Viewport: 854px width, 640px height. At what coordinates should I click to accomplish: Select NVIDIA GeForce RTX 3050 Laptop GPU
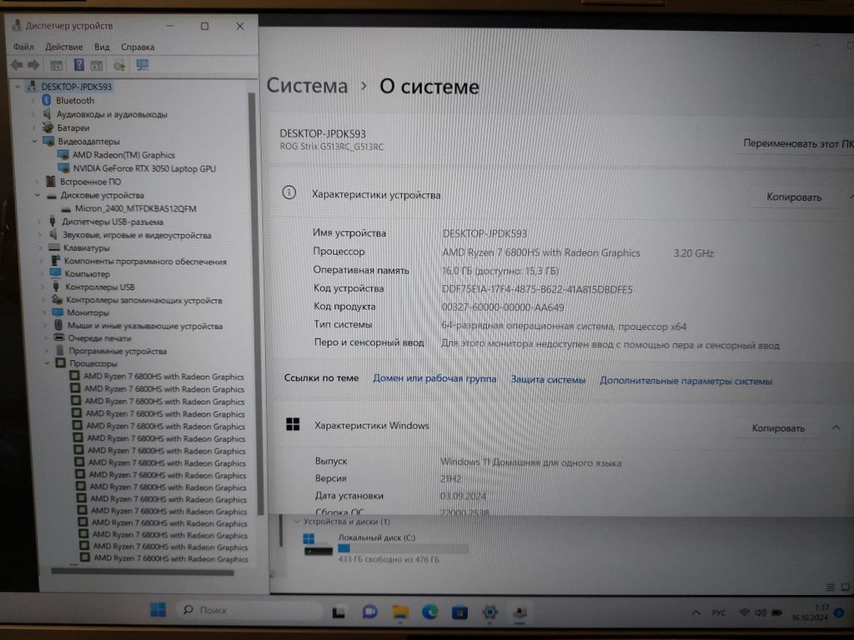tap(144, 168)
